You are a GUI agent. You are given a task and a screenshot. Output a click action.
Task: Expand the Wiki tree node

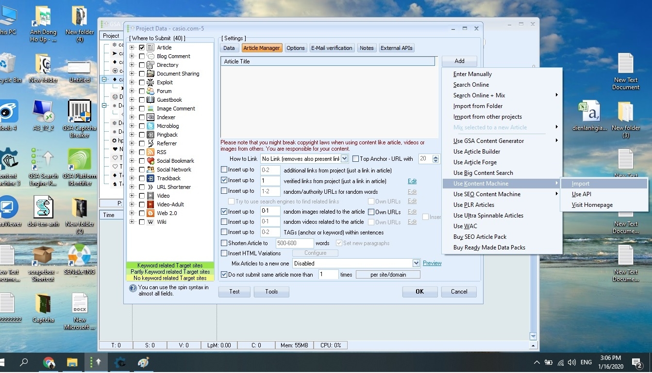tap(132, 222)
